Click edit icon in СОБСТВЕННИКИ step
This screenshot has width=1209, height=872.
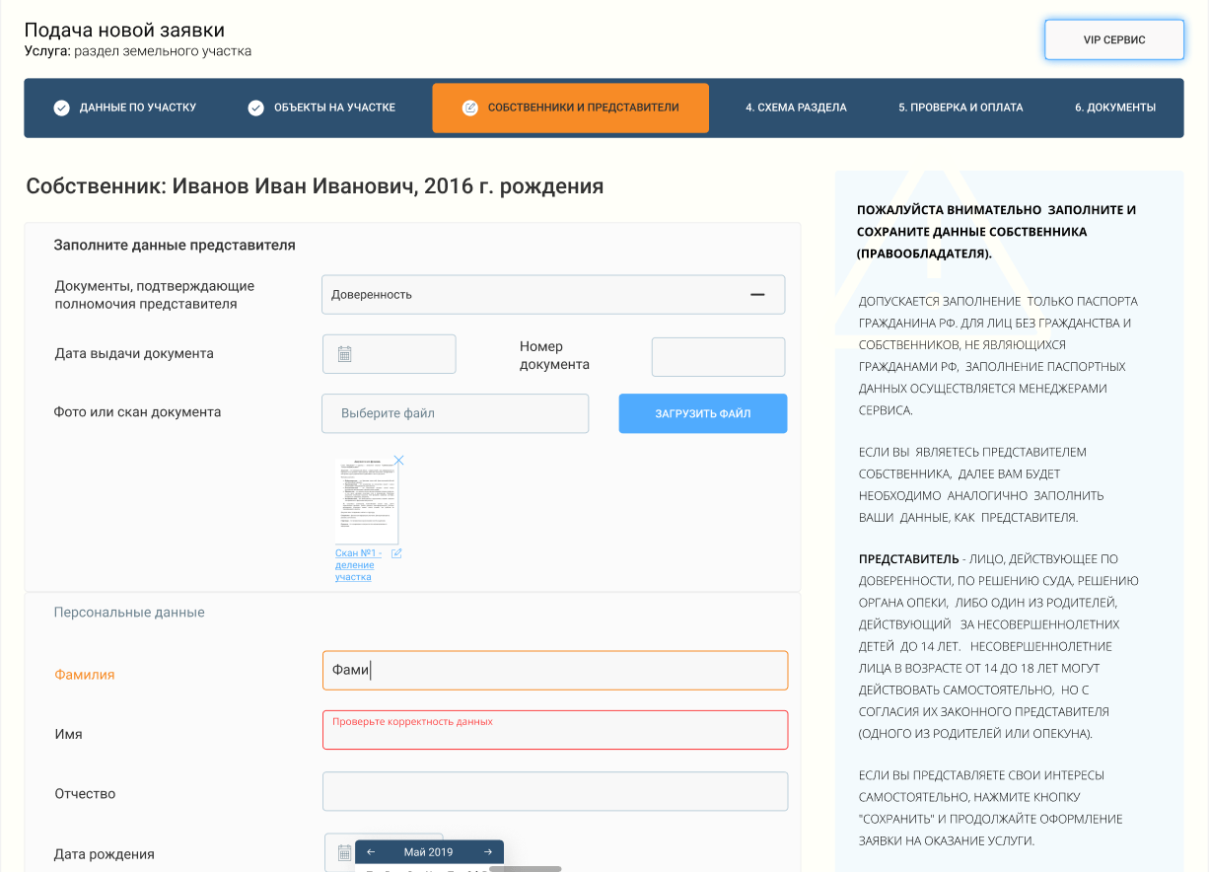470,108
